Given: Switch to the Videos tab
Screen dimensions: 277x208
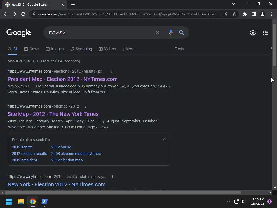Looking at the screenshot, I should coord(107,49).
